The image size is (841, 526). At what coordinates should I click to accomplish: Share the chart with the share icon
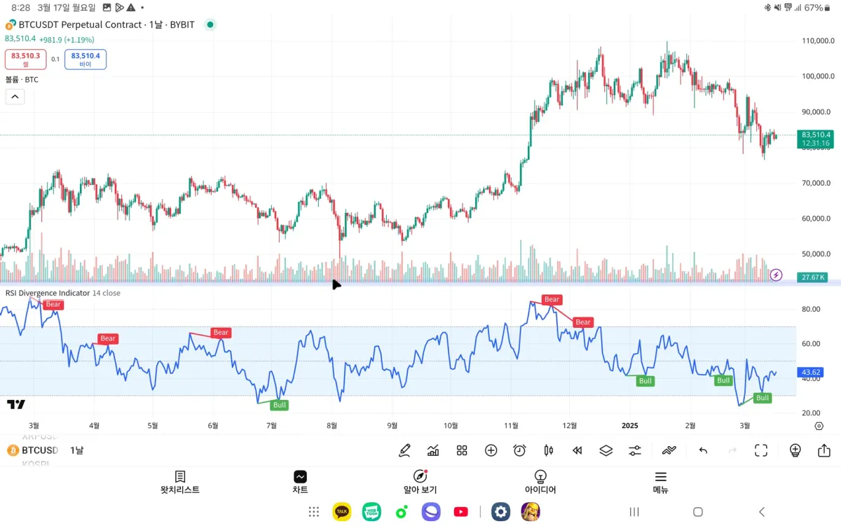824,450
